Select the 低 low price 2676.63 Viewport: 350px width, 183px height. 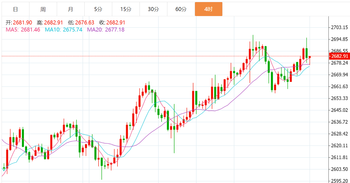85,23
